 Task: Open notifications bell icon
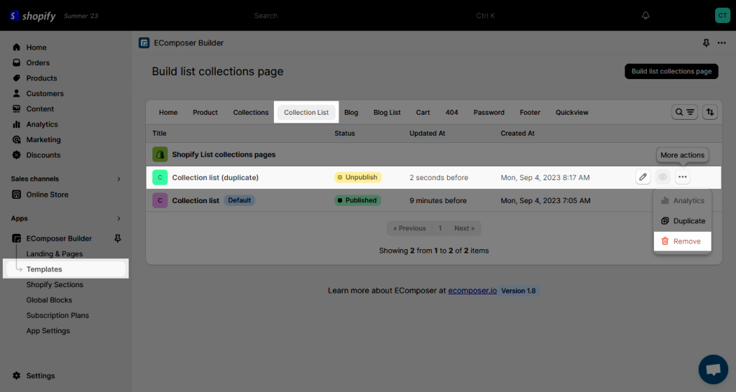(x=645, y=16)
